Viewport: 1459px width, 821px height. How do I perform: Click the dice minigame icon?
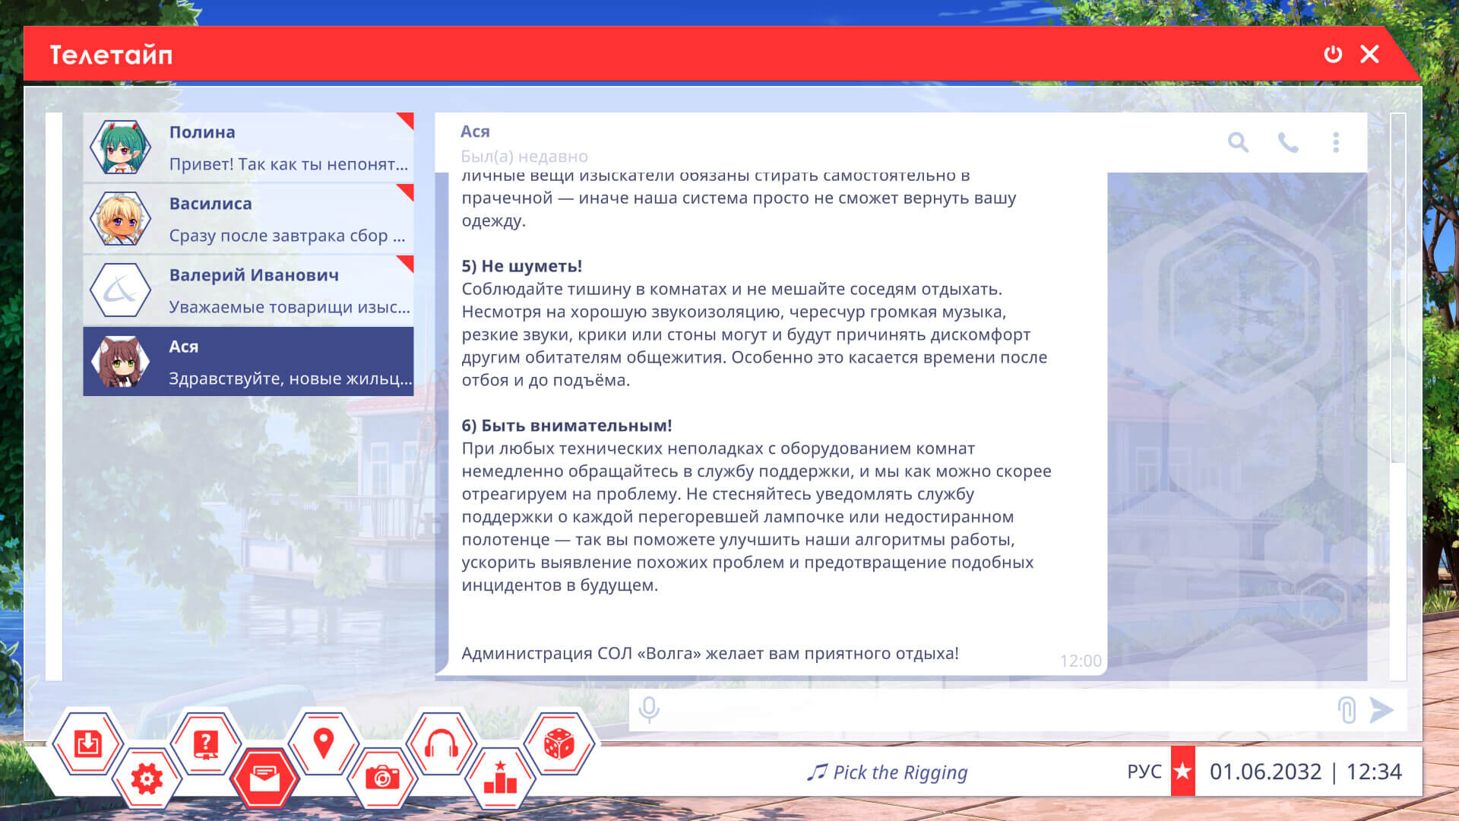[559, 743]
